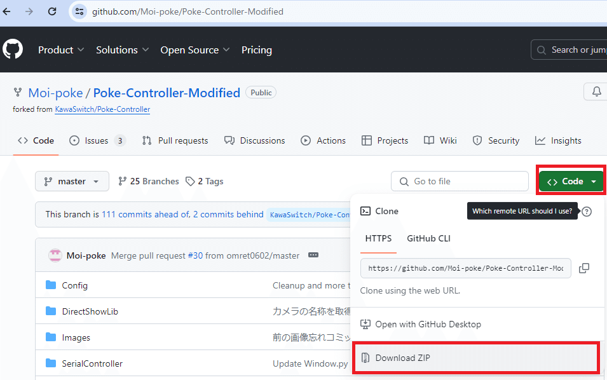Copy clone URL with copy icon
The width and height of the screenshot is (607, 380).
(x=583, y=268)
